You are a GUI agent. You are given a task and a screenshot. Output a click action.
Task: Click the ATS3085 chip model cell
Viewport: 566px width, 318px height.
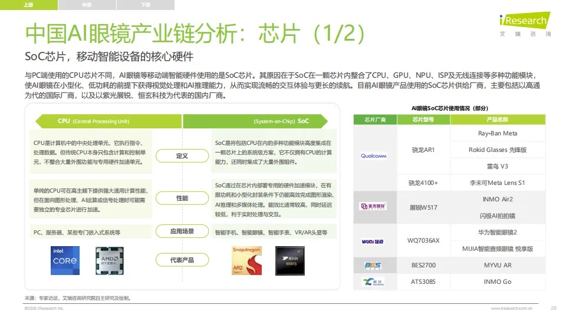[x=423, y=282]
